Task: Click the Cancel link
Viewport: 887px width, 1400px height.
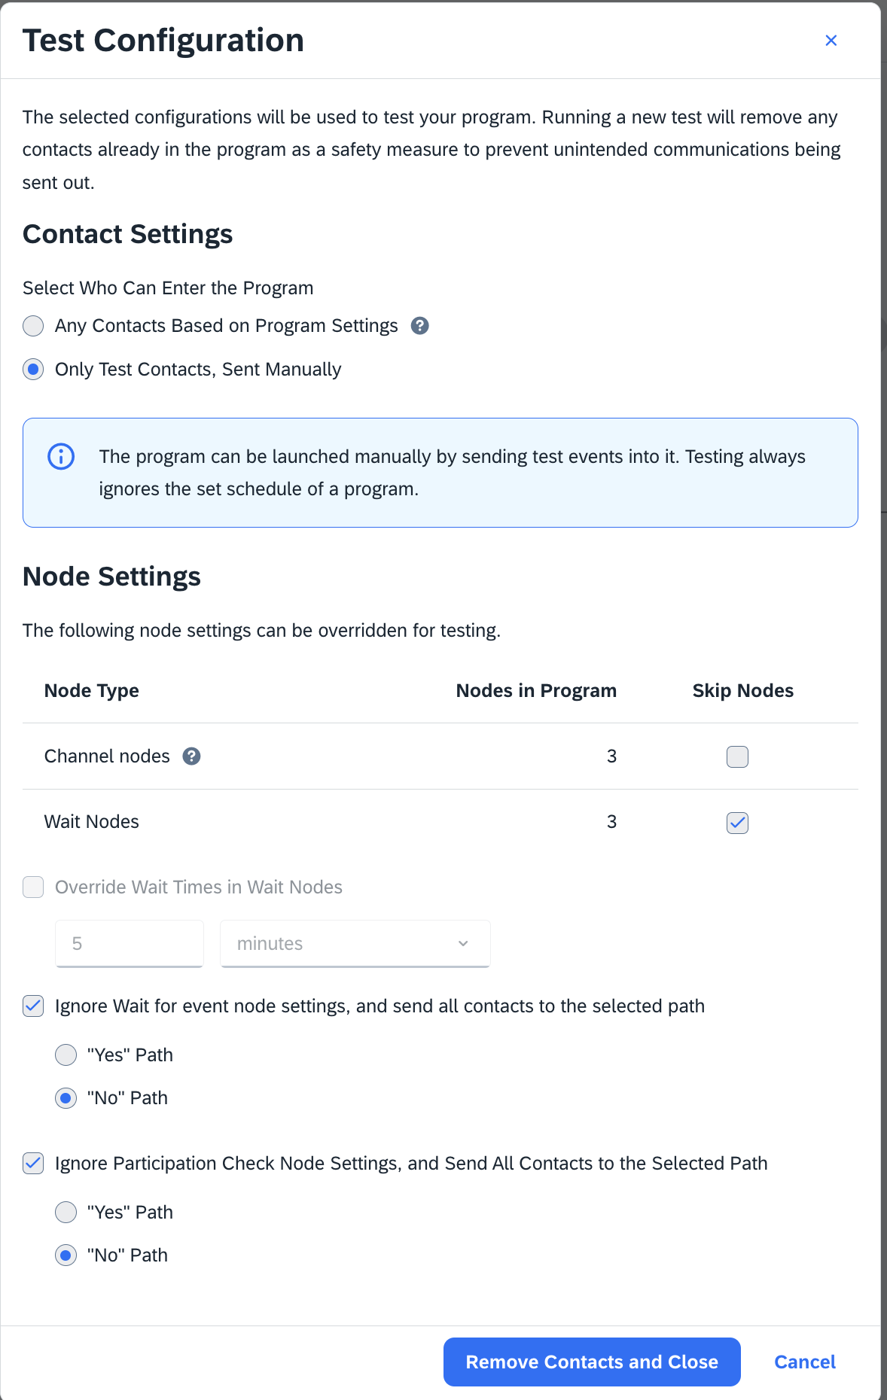Action: pos(805,1362)
